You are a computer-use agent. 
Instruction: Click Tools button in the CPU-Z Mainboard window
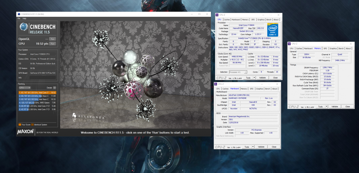point(247,147)
